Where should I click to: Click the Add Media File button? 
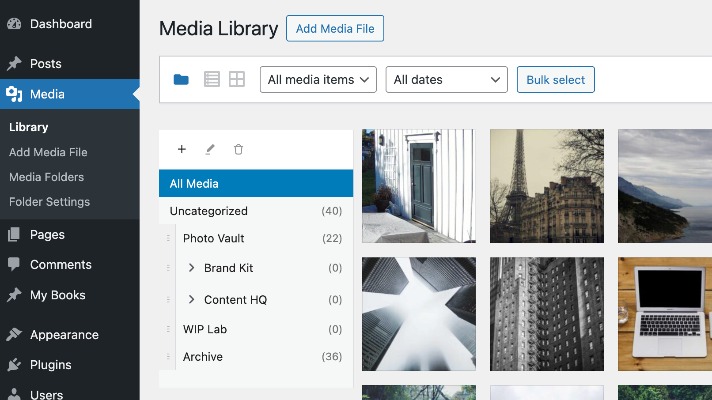click(x=335, y=28)
